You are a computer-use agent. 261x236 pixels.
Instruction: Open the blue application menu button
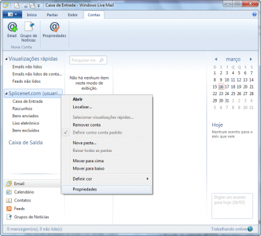tap(12, 14)
